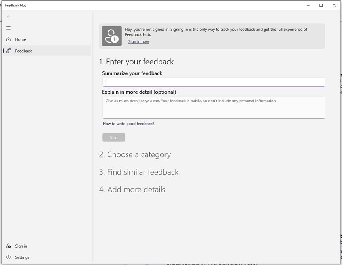Focus the 'Summarize your feedback' field
Image resolution: width=342 pixels, height=265 pixels.
pyautogui.click(x=214, y=82)
